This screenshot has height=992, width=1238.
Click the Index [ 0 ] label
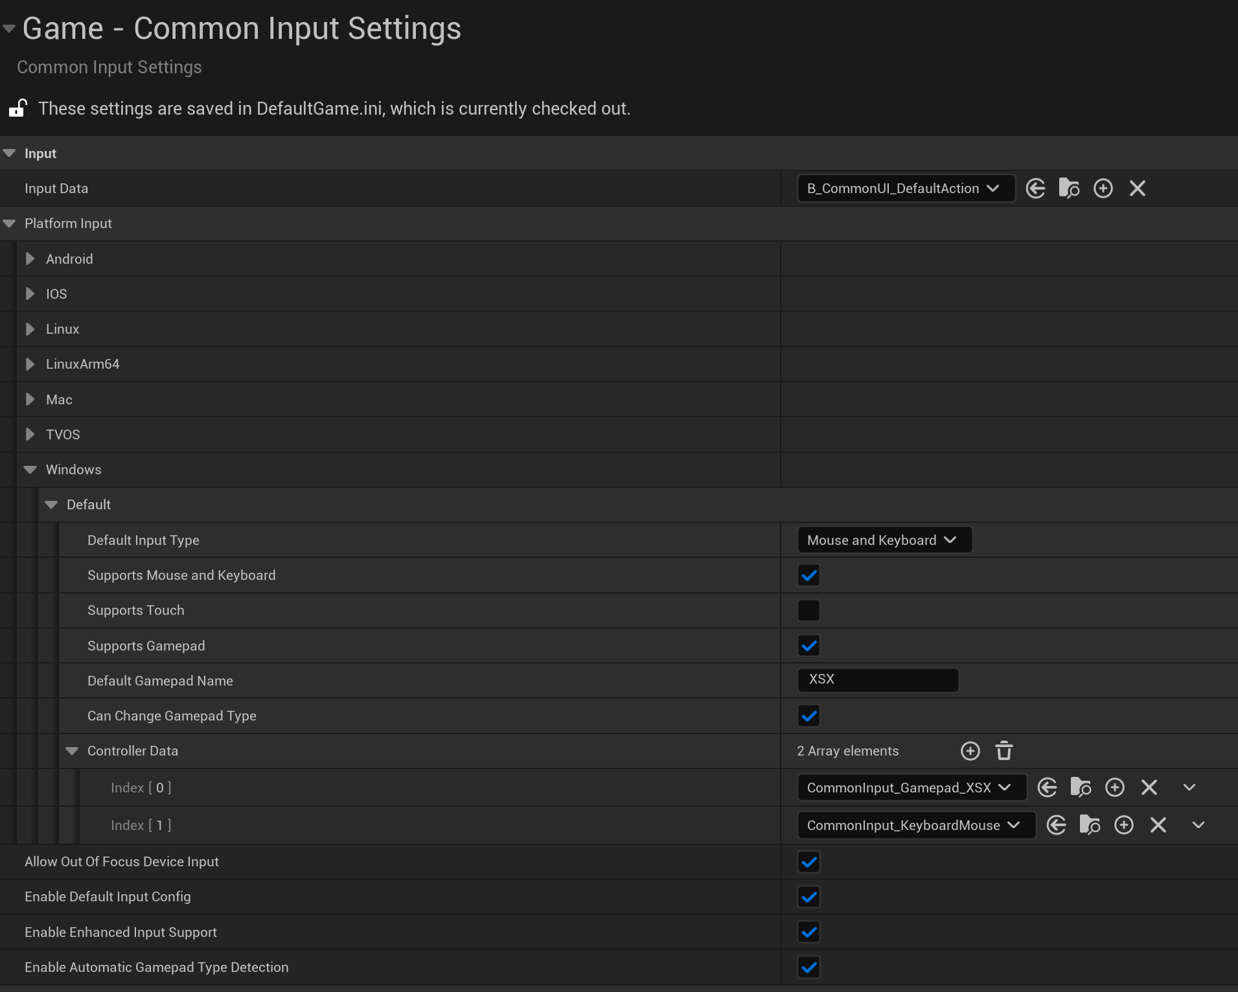[x=141, y=788]
